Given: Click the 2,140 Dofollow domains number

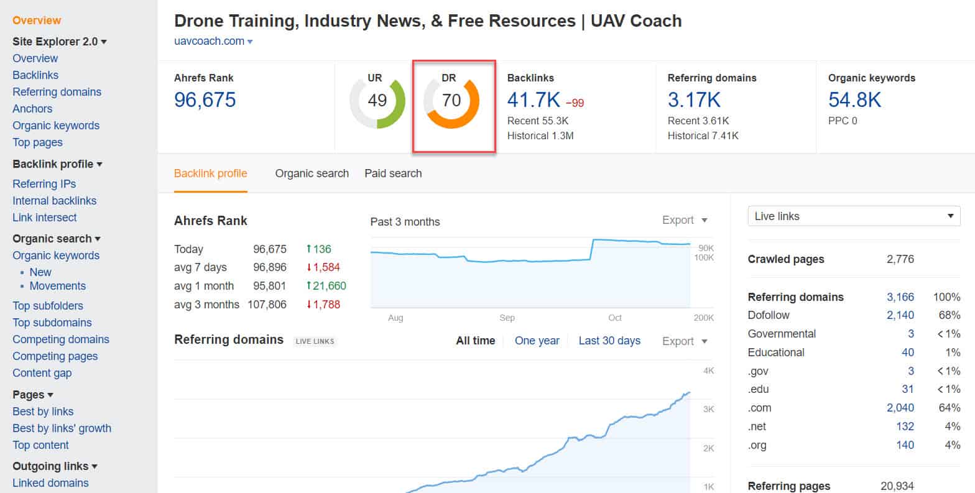Looking at the screenshot, I should [x=900, y=315].
